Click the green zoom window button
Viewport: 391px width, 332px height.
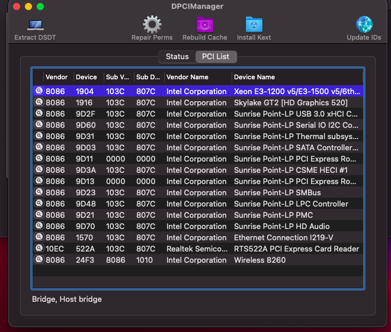click(40, 7)
